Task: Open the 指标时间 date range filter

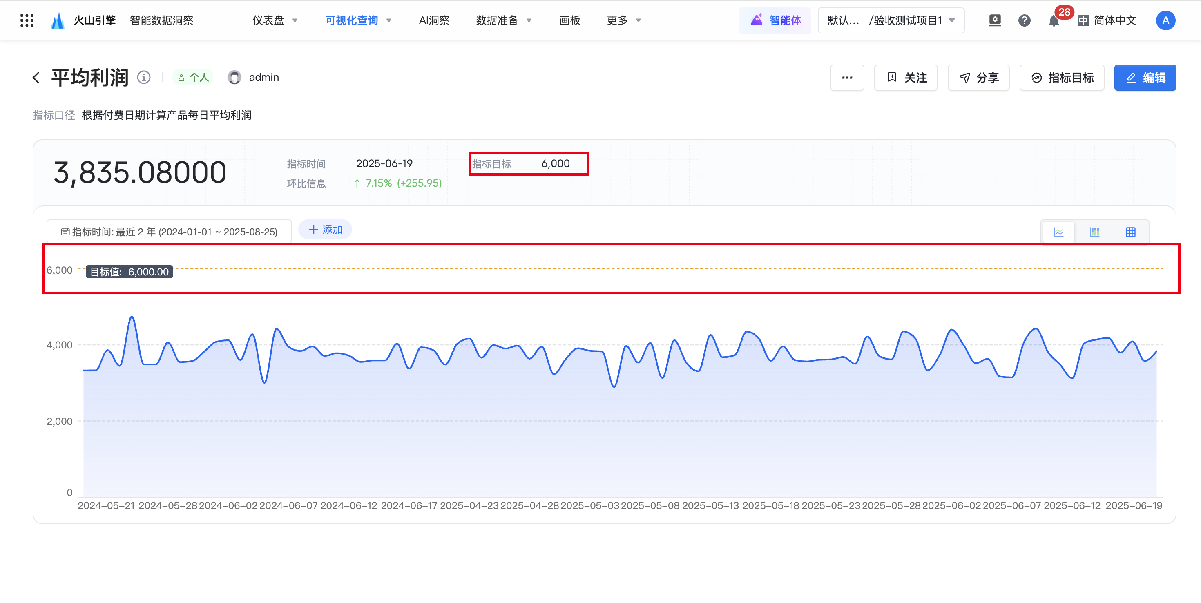Action: click(x=169, y=232)
